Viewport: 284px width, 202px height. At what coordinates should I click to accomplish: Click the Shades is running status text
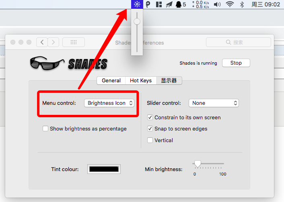[x=198, y=63]
